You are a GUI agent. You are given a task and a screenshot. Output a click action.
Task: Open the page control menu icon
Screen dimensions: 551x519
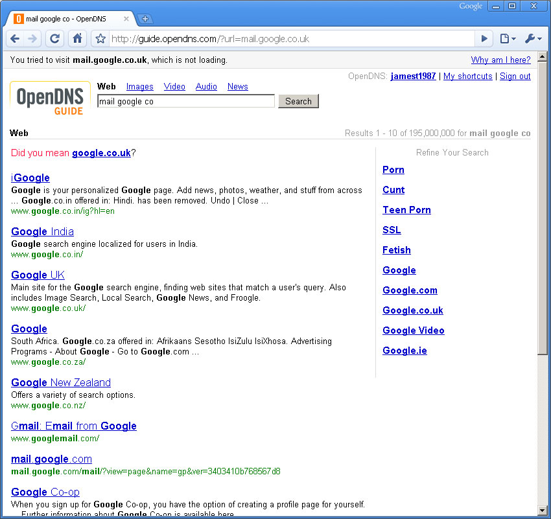pos(508,39)
